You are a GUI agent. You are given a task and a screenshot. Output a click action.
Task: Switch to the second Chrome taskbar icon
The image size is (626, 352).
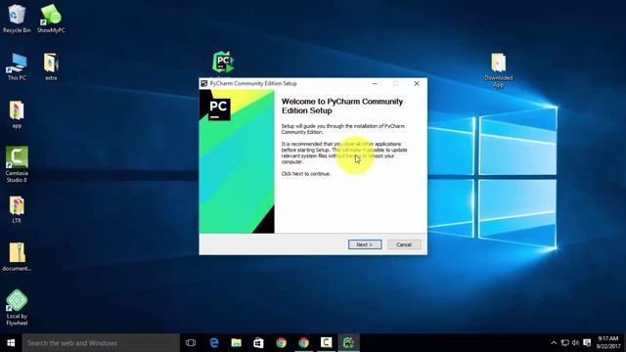pos(304,343)
